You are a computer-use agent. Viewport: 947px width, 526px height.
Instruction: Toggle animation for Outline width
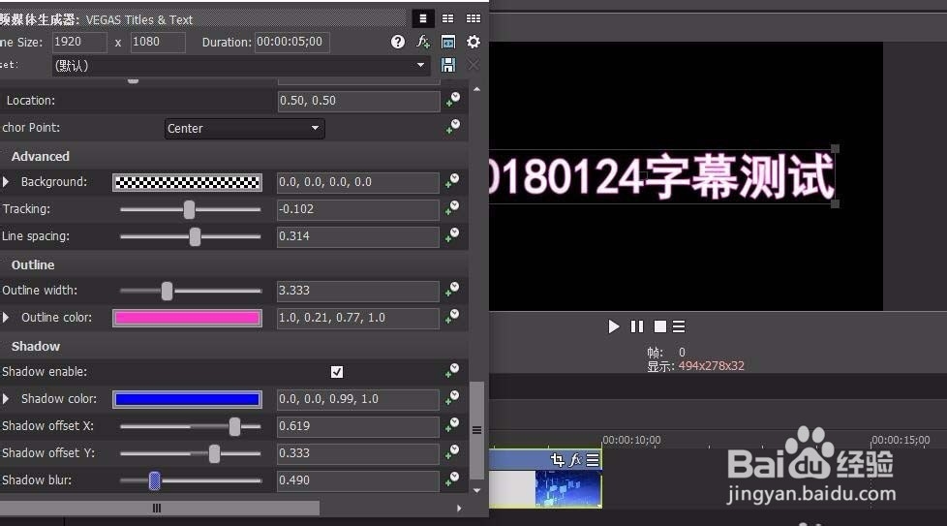(x=453, y=290)
